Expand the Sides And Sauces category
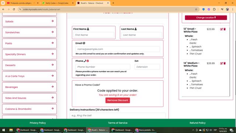Image resolution: width=236 pixels, height=133 pixels. point(29,98)
